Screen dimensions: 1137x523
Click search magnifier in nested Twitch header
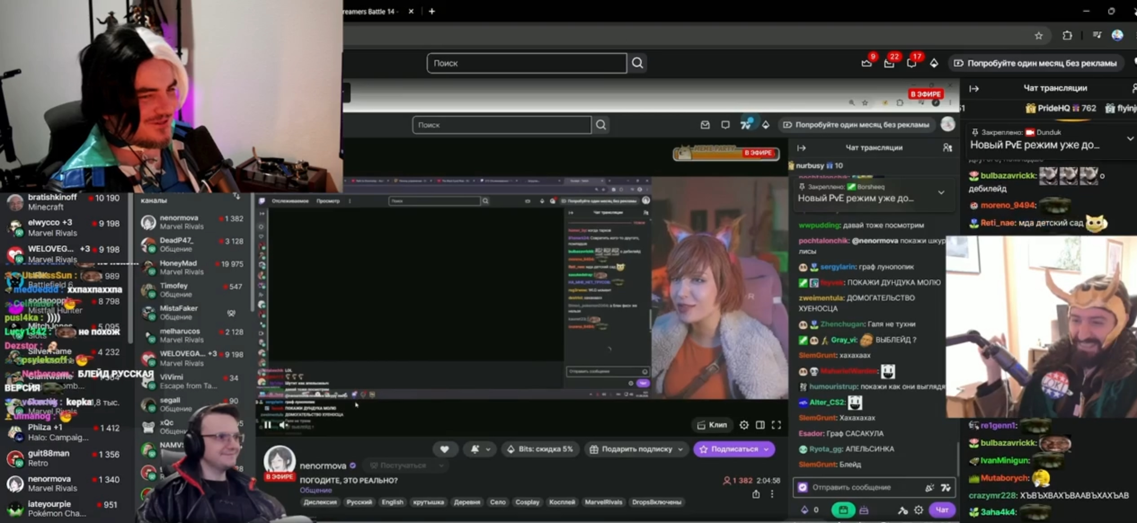[601, 125]
